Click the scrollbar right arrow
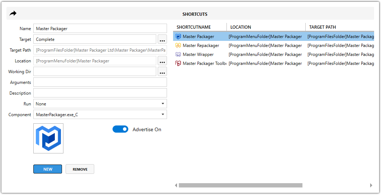 371,185
